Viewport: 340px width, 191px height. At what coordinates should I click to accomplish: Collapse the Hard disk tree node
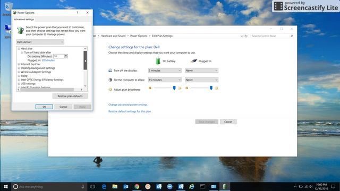tap(19, 49)
